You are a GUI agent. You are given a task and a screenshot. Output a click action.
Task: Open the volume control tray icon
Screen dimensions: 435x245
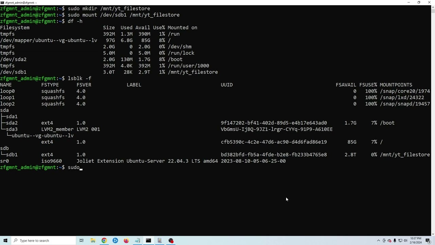coord(405,241)
